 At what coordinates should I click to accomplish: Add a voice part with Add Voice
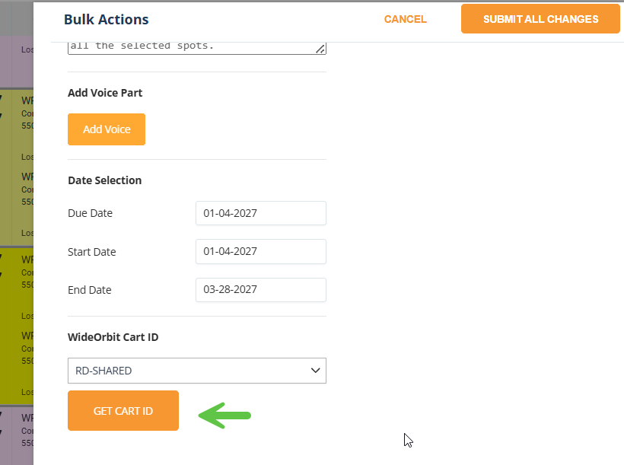pos(107,129)
